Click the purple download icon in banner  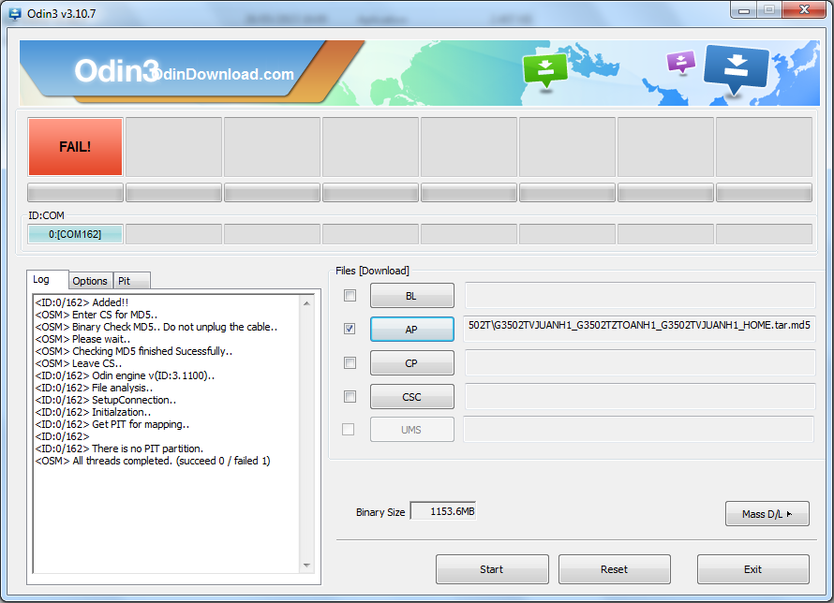point(681,61)
